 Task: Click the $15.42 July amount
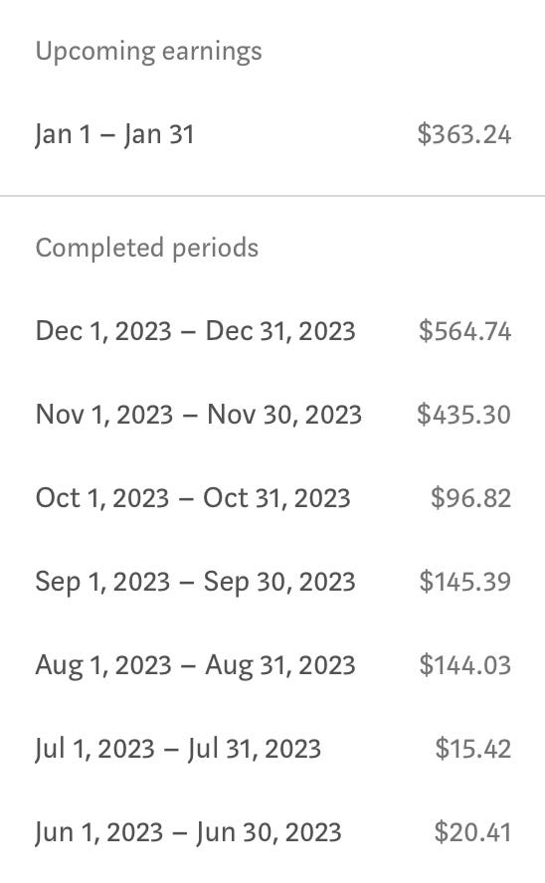473,749
